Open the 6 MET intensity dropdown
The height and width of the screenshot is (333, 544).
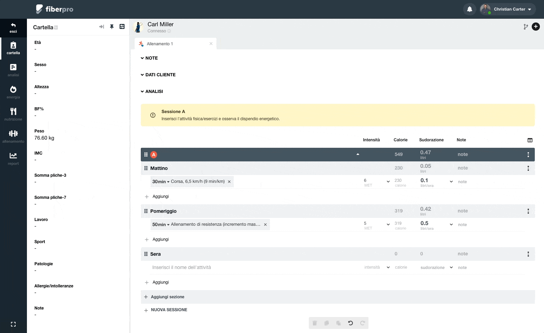(388, 182)
